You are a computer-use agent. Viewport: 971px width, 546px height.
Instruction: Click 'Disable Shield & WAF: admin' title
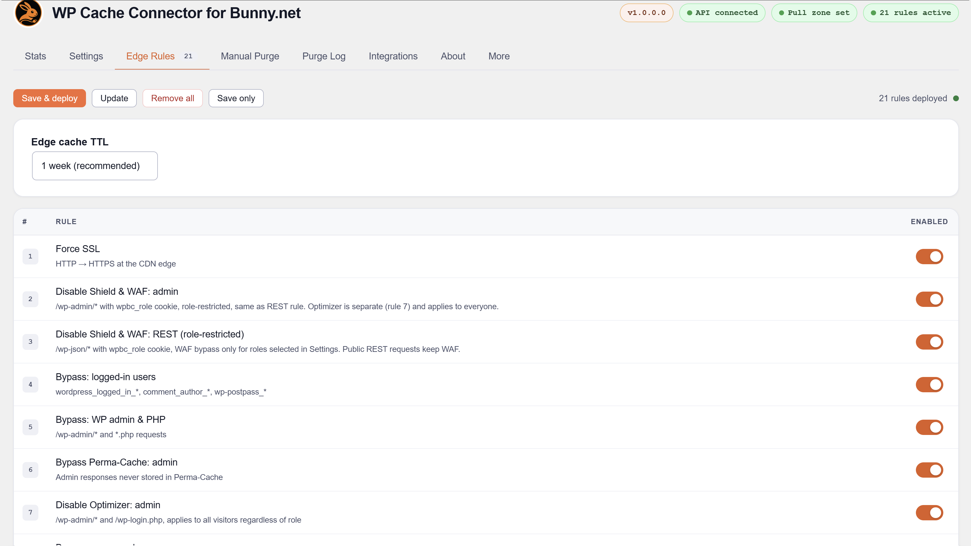(117, 292)
